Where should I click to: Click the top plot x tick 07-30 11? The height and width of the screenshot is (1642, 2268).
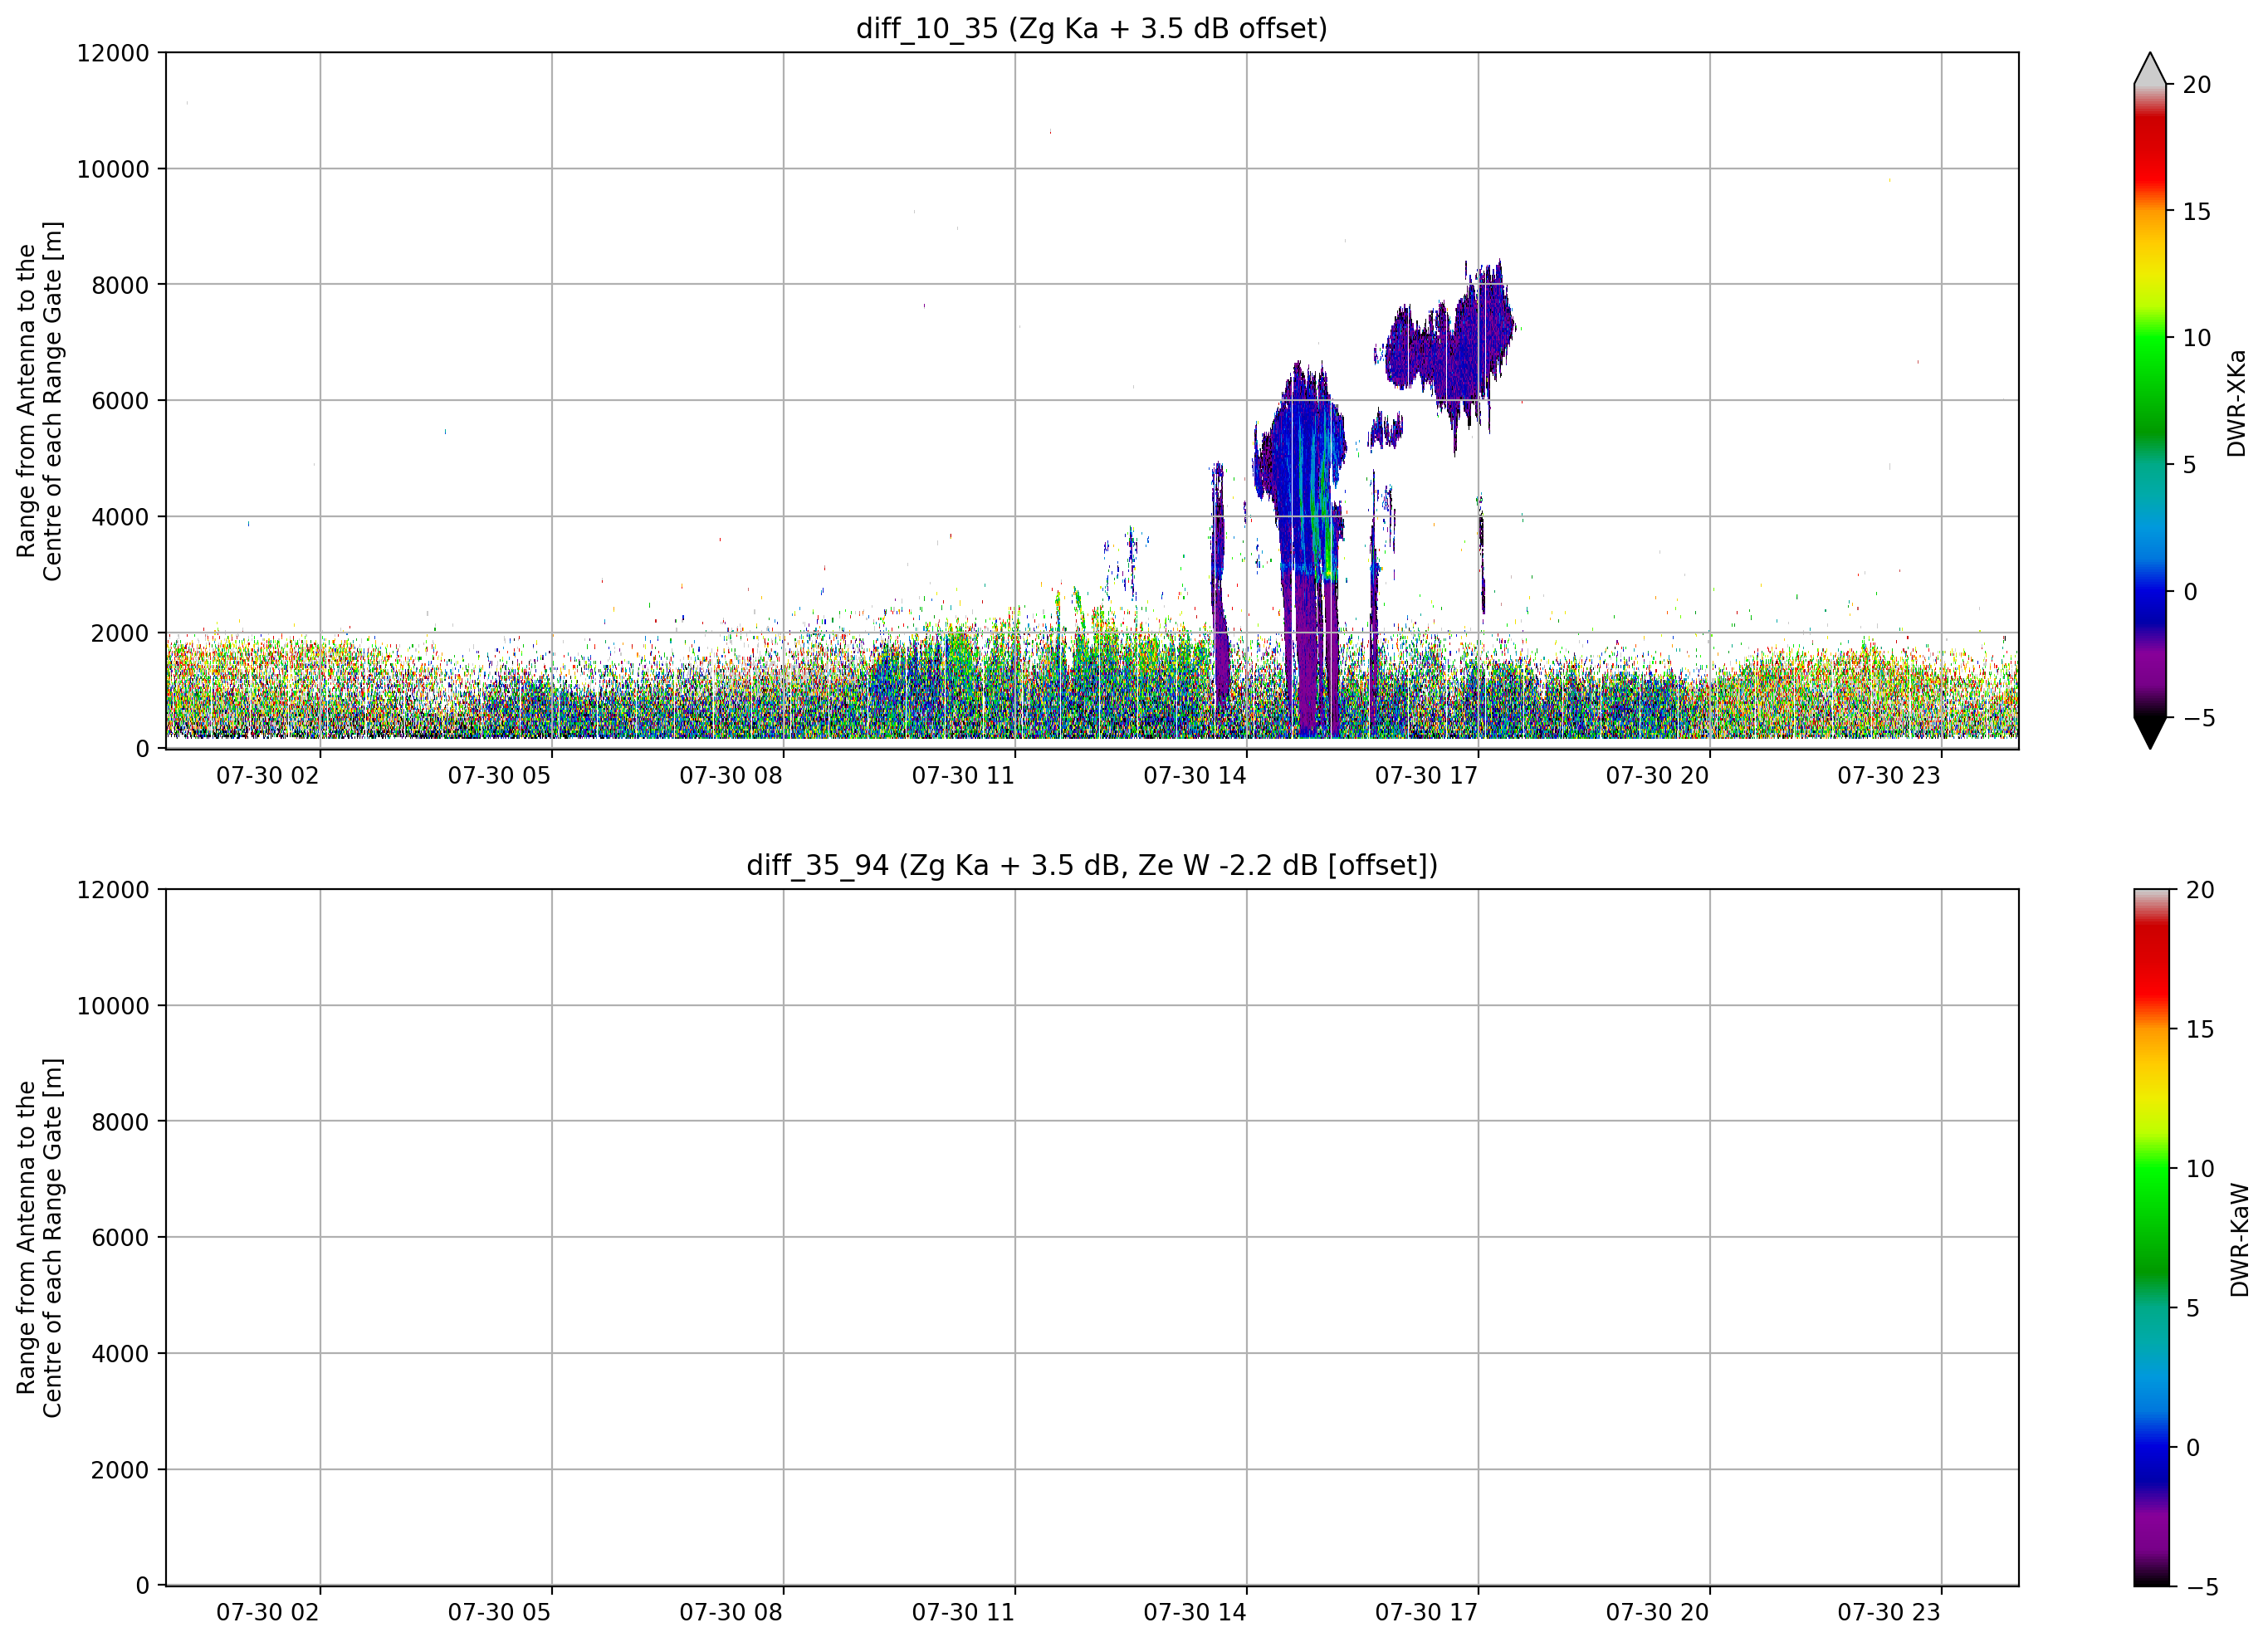[963, 775]
